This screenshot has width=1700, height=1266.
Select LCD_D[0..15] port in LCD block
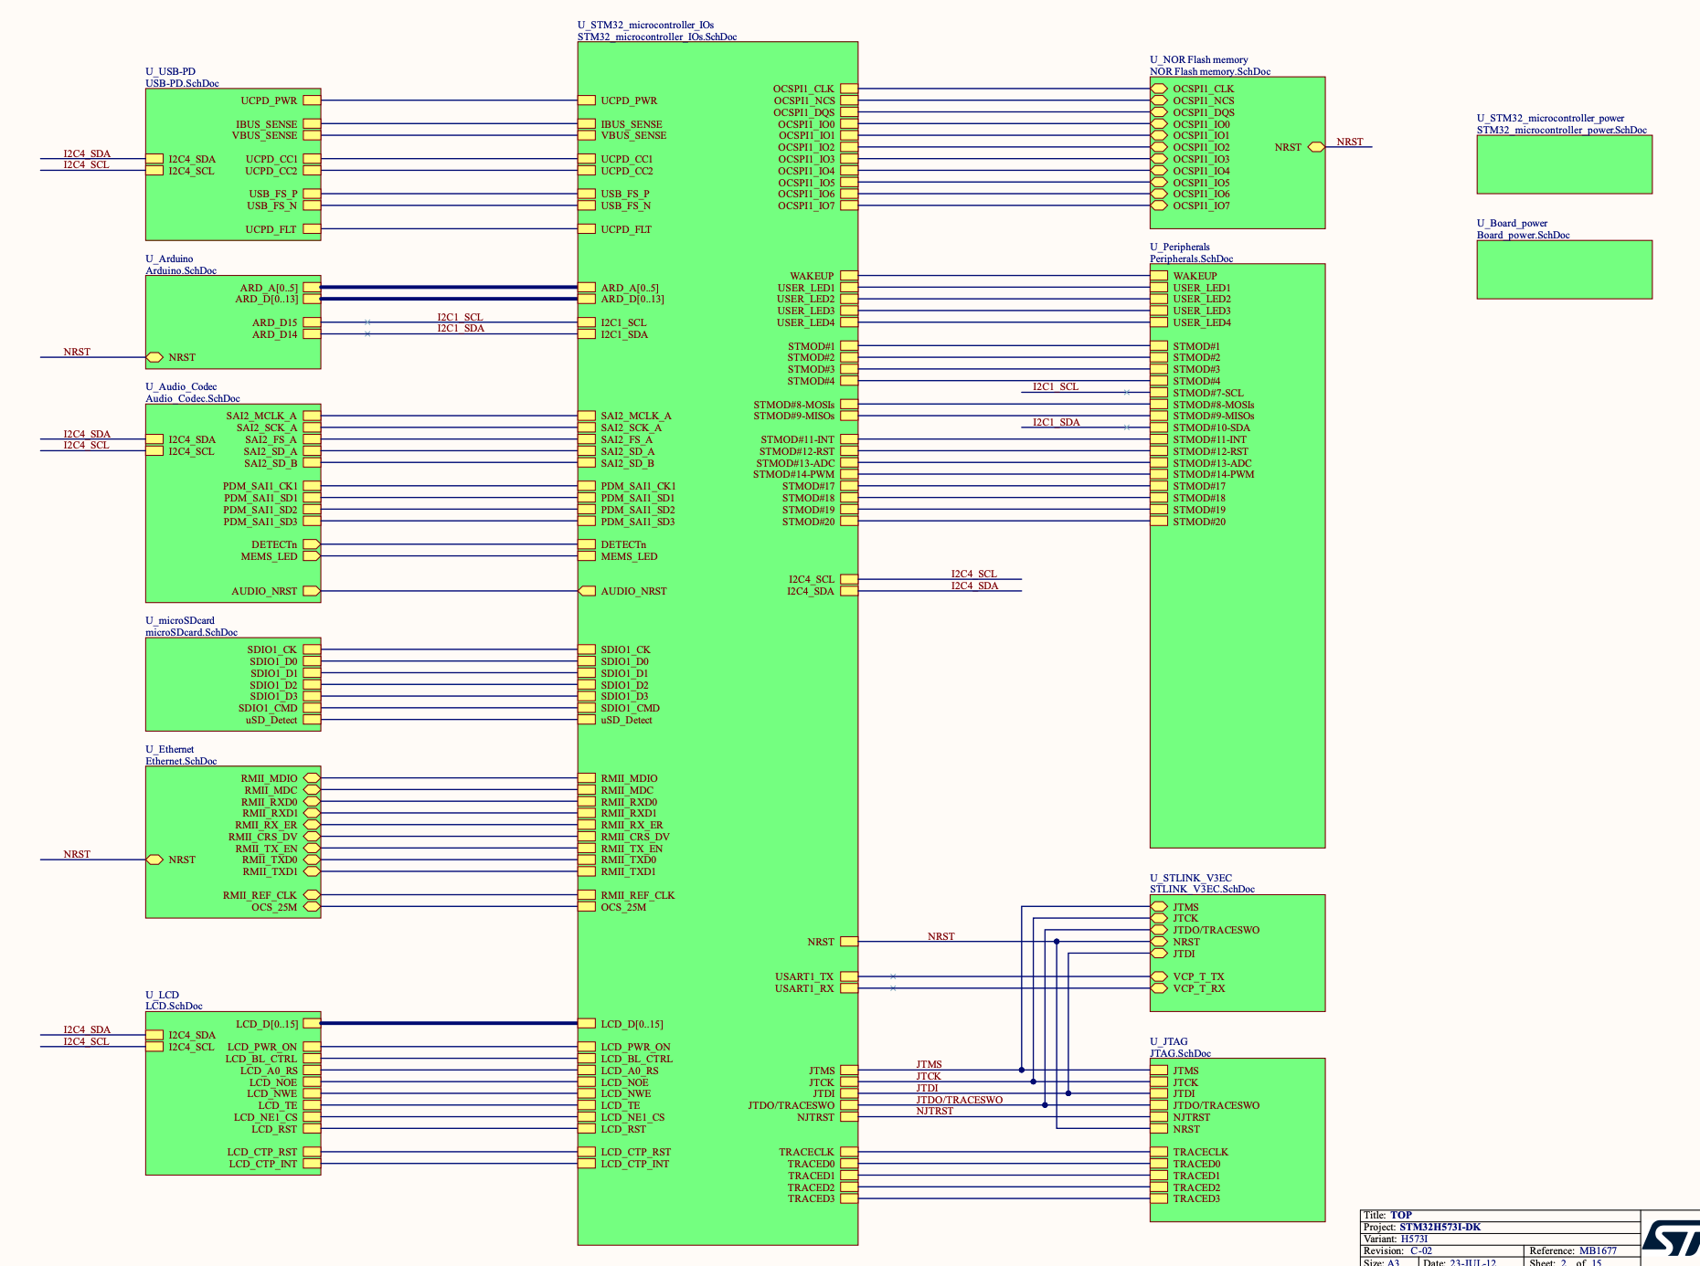coord(312,1024)
